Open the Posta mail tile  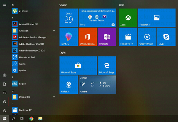pos(97,18)
